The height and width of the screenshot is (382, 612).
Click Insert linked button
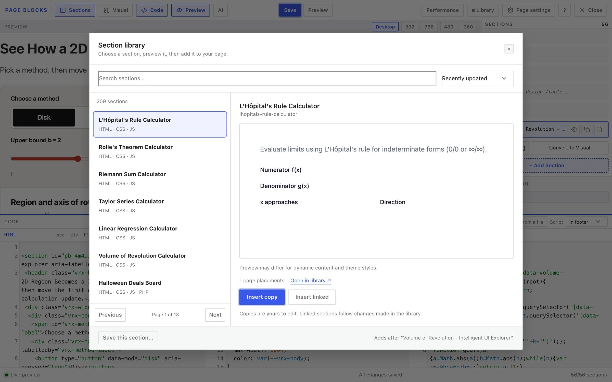point(312,297)
